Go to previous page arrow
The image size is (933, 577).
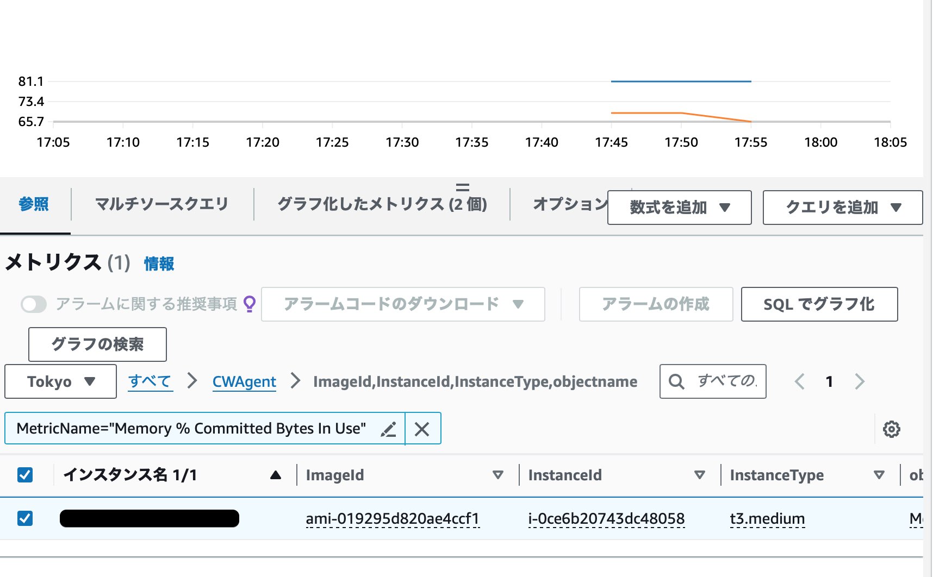pos(799,381)
